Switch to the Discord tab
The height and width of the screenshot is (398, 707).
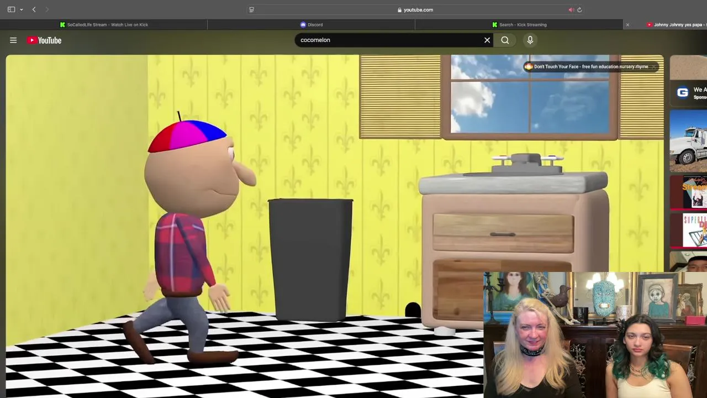[x=311, y=24]
